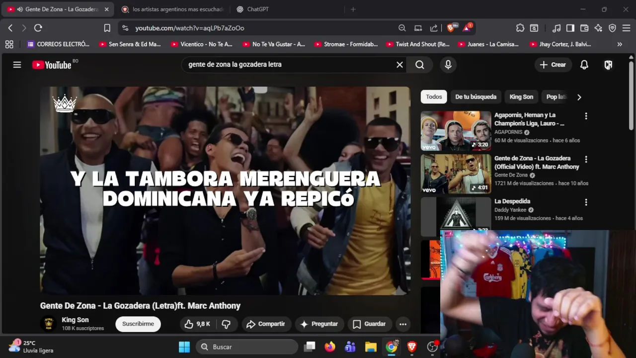Select the Todos filter chip
This screenshot has height=358, width=636.
tap(434, 97)
